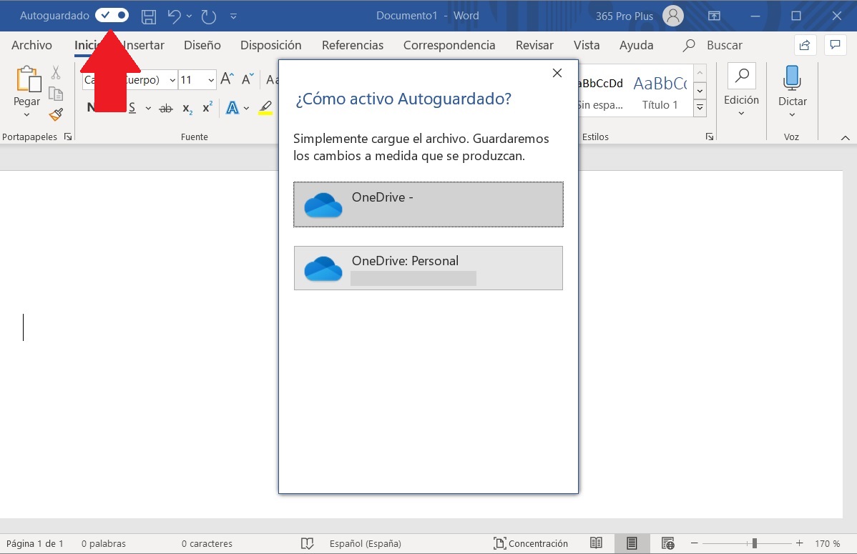Click the Dictar microphone icon

click(x=792, y=79)
